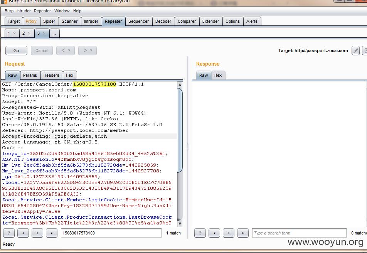Viewport: 367px width, 253px height.
Task: Open response search options plus button
Action: coord(229,233)
